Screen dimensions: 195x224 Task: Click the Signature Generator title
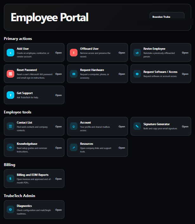tap(157, 124)
